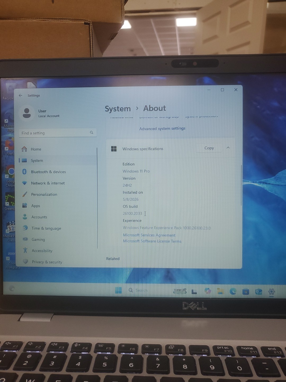
Task: Click the Privacy & security shield icon
Action: 26,261
